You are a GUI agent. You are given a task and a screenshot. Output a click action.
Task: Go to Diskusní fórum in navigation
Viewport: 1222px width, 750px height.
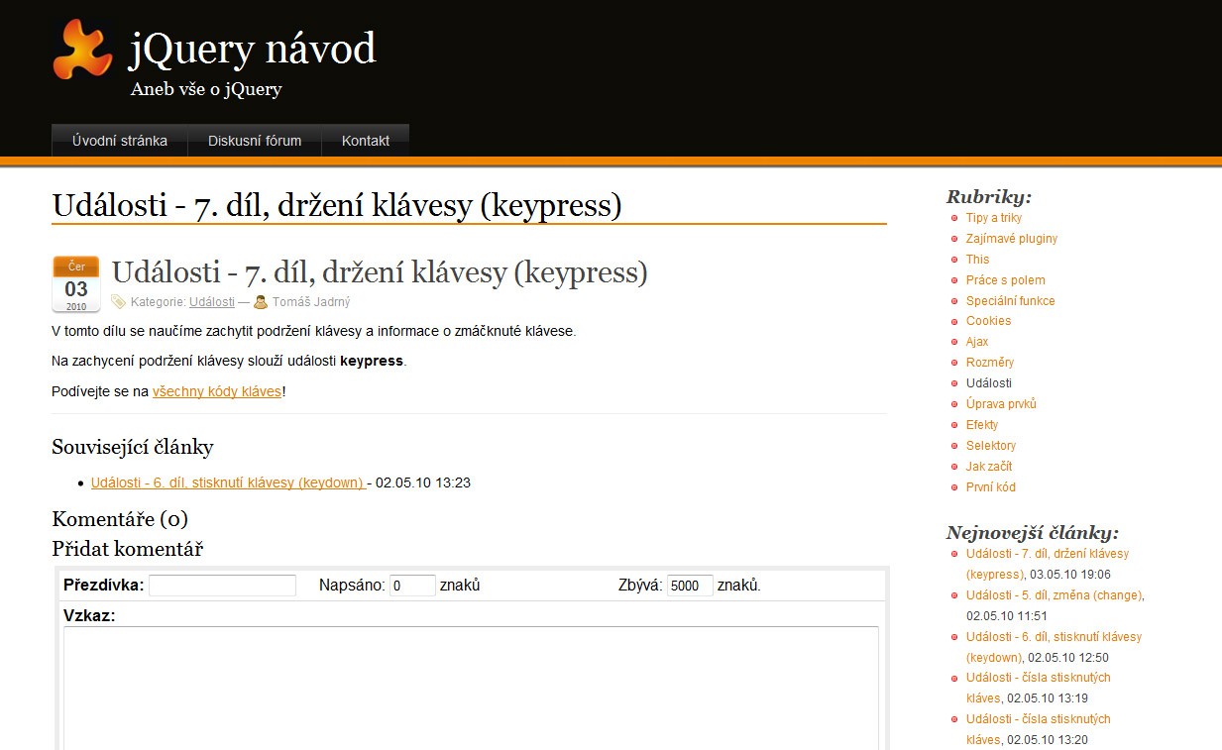[x=255, y=141]
